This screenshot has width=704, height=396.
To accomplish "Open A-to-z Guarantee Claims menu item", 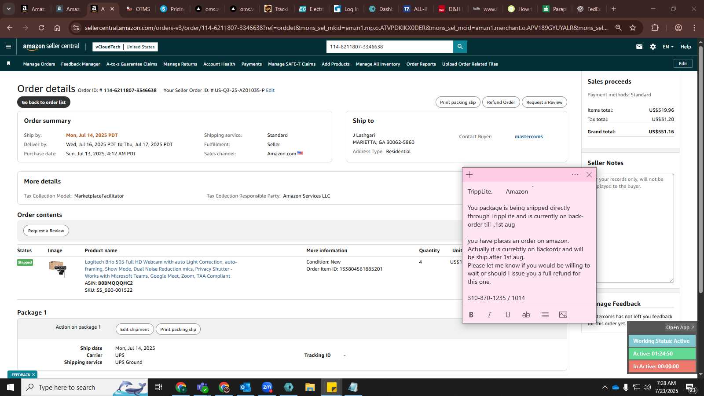I will pos(132,64).
